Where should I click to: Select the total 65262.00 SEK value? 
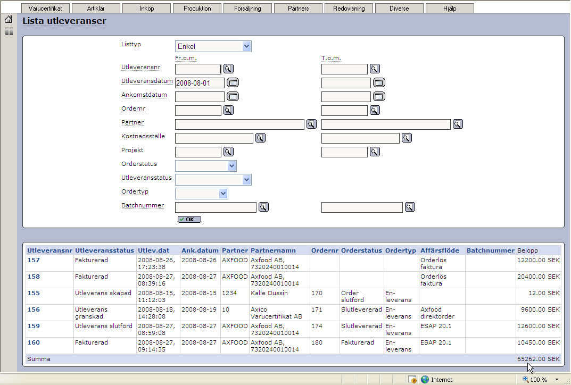[x=539, y=359]
